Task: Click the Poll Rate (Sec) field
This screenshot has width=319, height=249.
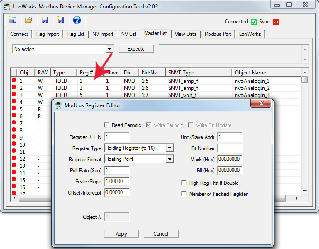Action: 117,171
